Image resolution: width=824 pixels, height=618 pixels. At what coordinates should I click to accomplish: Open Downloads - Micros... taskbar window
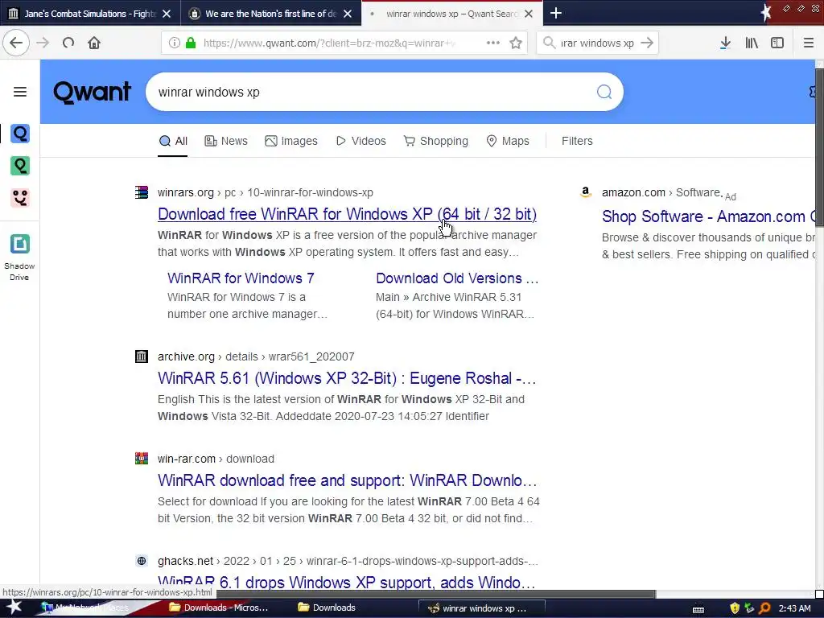(x=219, y=608)
